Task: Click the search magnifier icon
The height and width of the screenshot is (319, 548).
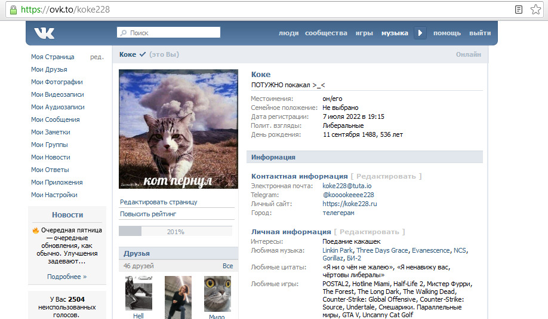Action: pos(124,33)
